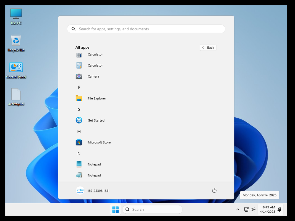This screenshot has height=221, width=295.
Task: Open the Microsoft Store icon
Action: pyautogui.click(x=79, y=142)
